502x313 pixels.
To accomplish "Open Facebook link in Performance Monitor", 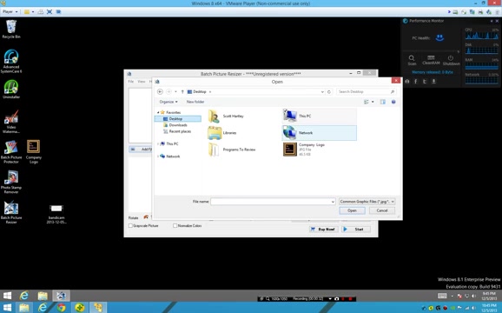I will (415, 82).
